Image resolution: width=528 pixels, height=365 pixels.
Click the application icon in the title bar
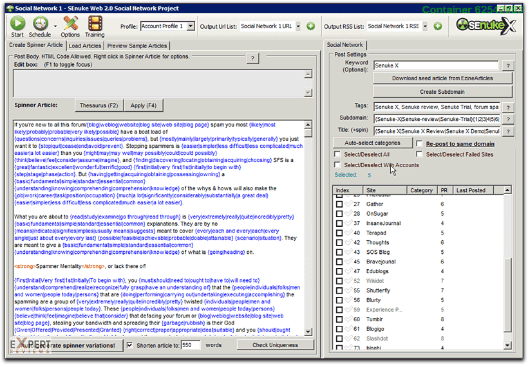10,8
